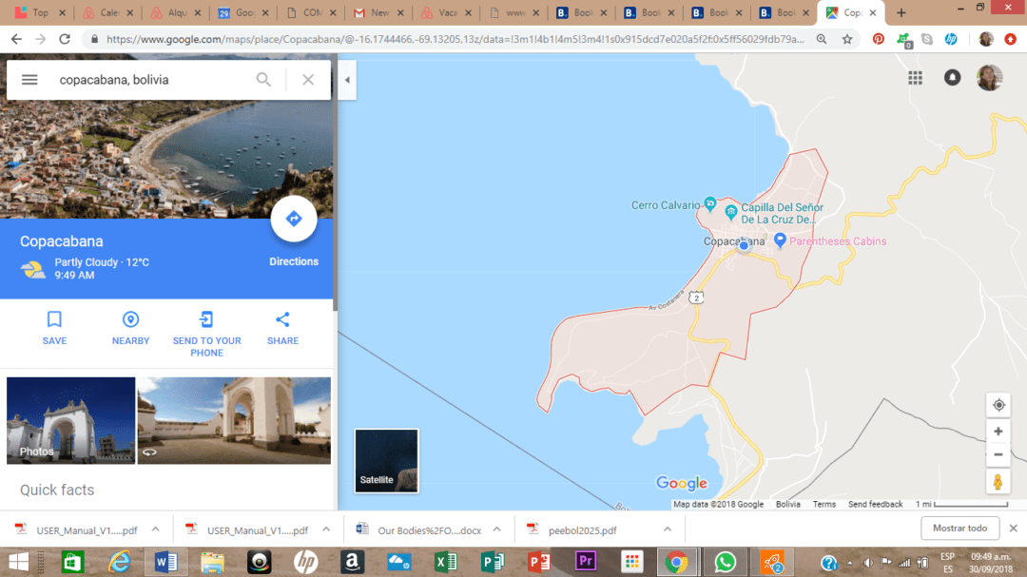This screenshot has width=1027, height=577.
Task: Open Premiere Pro from taskbar
Action: coord(585,562)
